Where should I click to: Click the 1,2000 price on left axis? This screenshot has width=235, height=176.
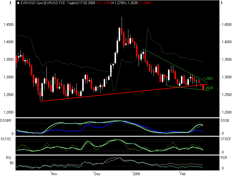[9, 112]
